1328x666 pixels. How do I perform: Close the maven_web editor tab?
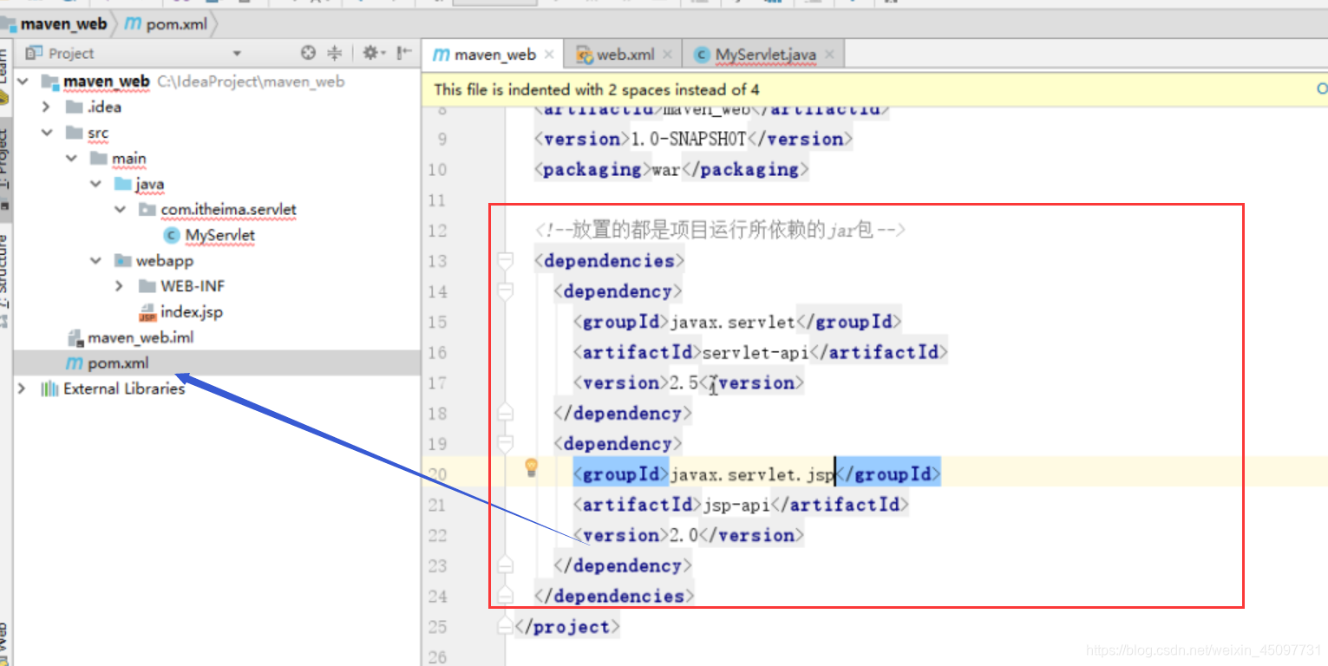point(549,54)
